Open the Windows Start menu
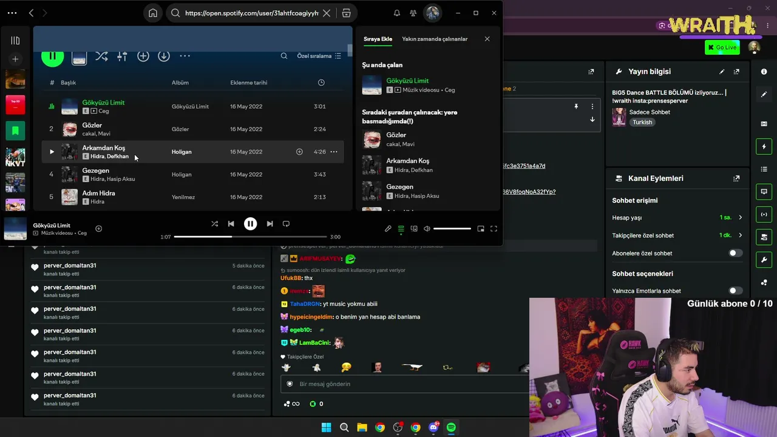 pos(326,427)
